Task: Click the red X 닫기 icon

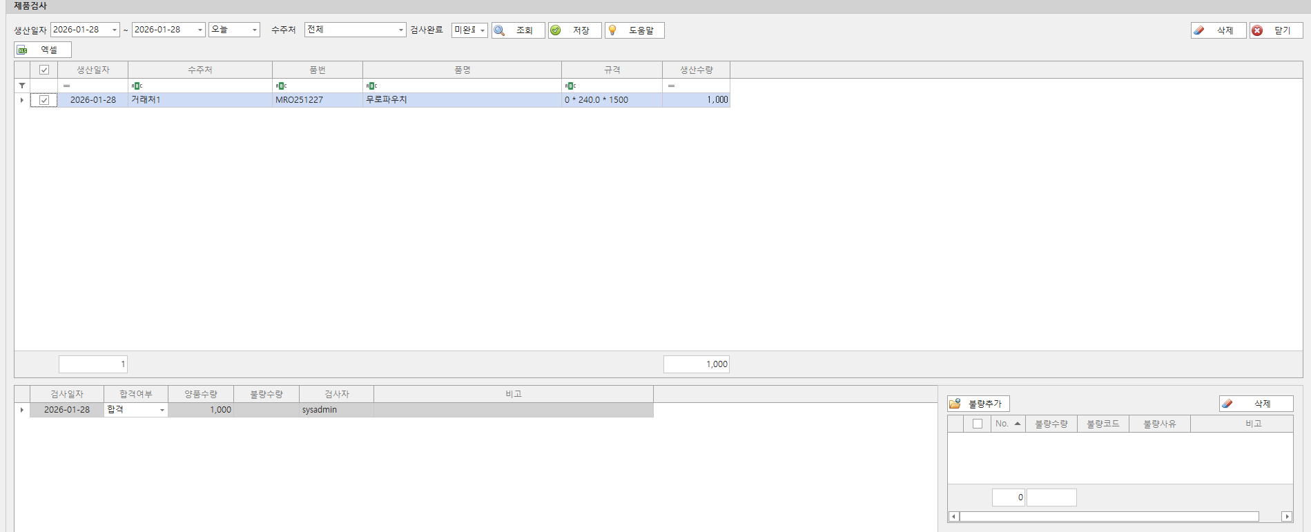Action: coord(1258,30)
